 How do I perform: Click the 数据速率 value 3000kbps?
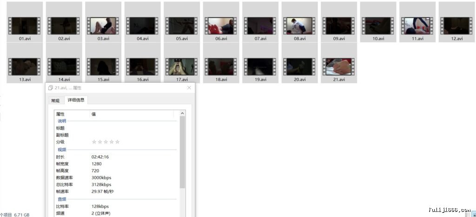101,178
